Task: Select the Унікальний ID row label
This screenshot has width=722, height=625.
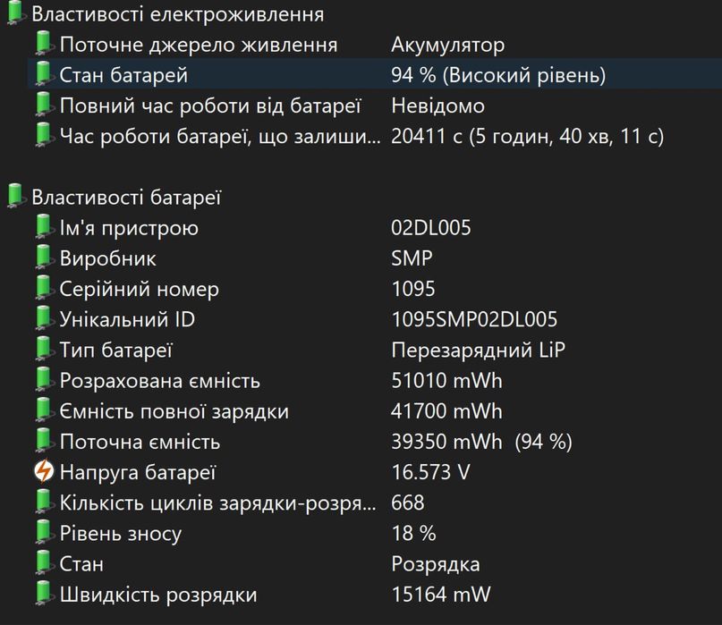Action: [127, 319]
